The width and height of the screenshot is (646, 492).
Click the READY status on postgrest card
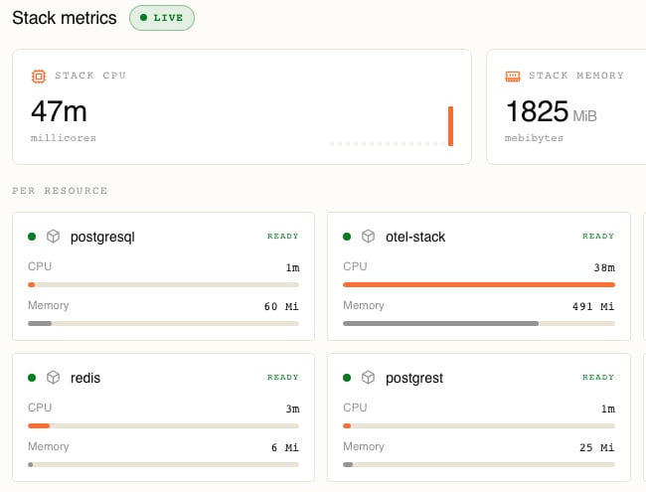point(598,377)
